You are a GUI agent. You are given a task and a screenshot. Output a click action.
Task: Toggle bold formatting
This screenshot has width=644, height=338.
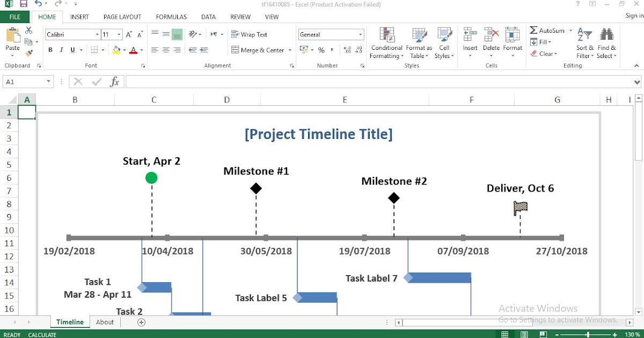coord(50,49)
